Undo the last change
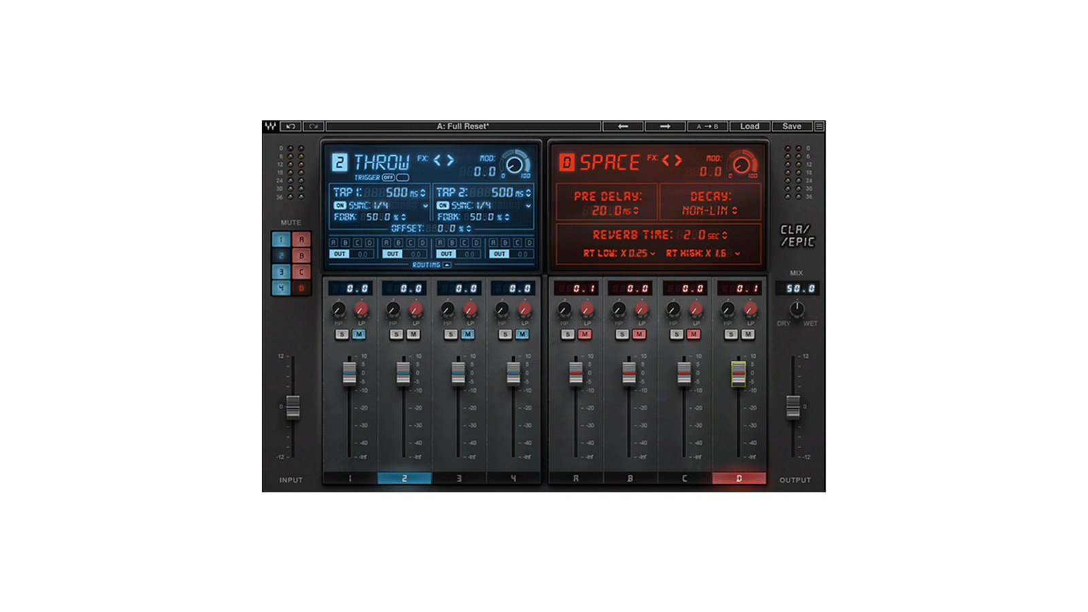This screenshot has width=1088, height=612. coord(290,126)
